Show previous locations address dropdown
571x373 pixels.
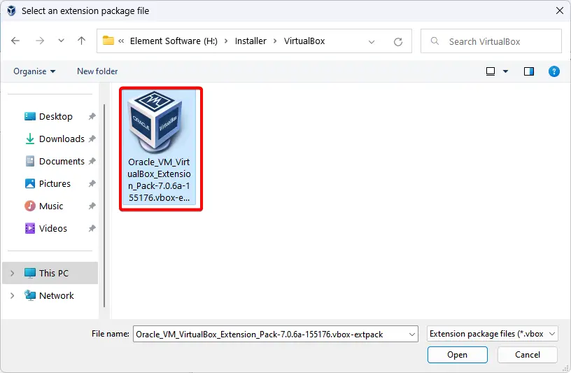click(x=372, y=41)
